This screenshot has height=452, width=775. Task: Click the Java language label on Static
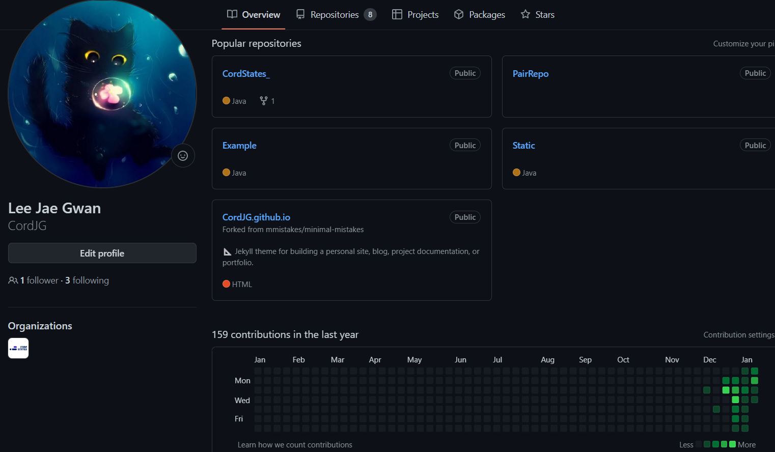[529, 173]
